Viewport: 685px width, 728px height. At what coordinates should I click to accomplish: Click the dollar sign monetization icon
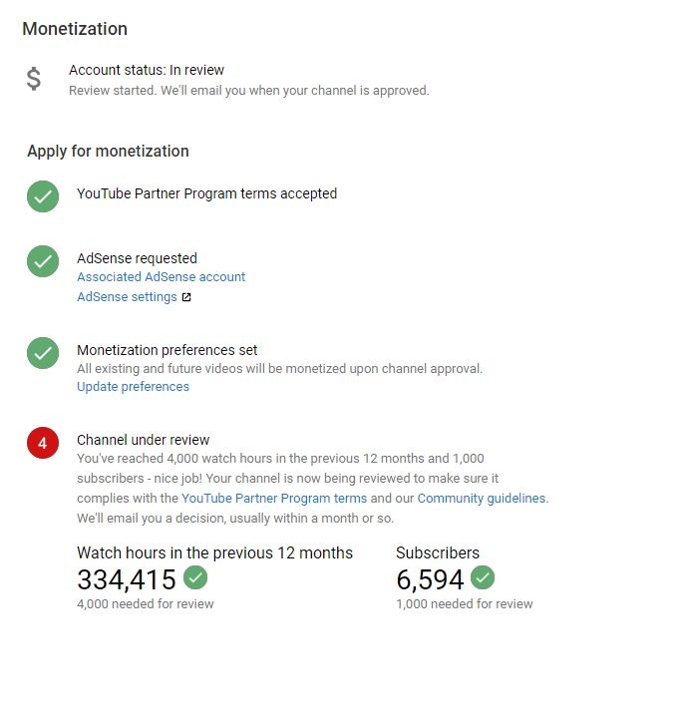click(34, 79)
